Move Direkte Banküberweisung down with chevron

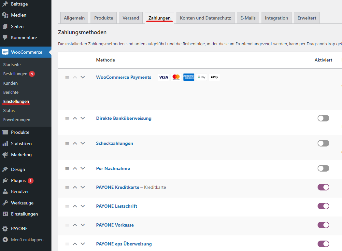pos(83,118)
